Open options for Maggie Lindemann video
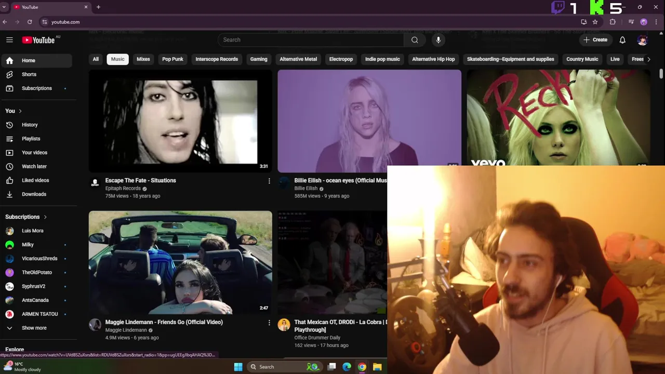Image resolution: width=665 pixels, height=374 pixels. [x=269, y=323]
